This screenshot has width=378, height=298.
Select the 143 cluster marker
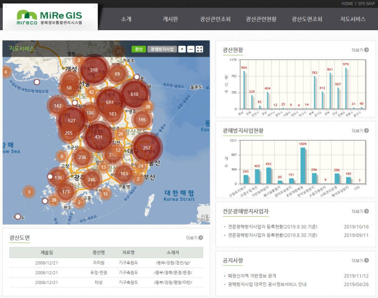[57, 106]
